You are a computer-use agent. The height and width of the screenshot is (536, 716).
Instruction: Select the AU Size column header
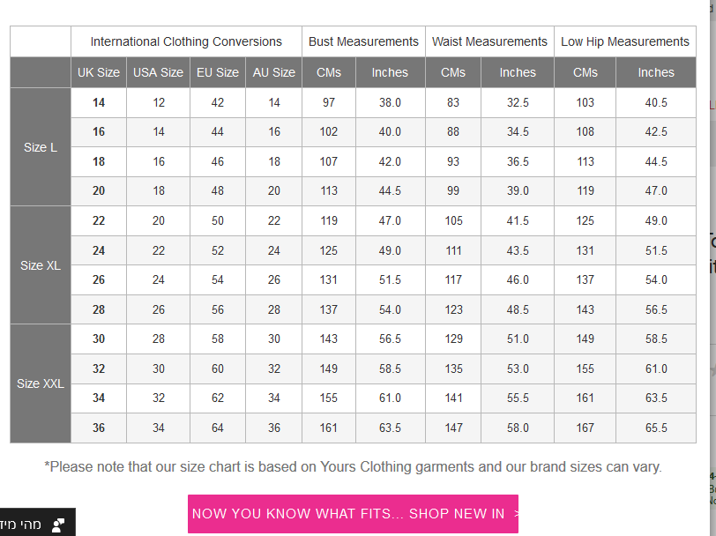(274, 72)
